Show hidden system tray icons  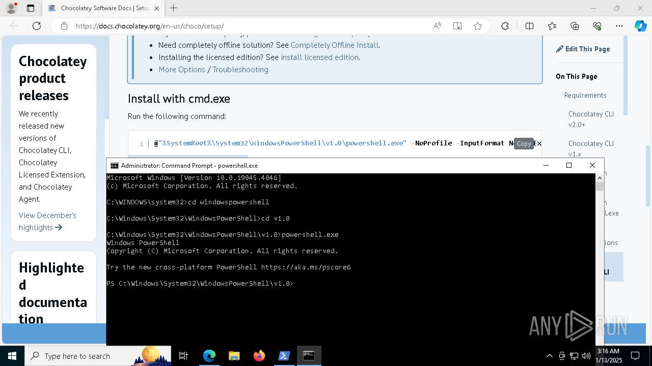[549, 356]
